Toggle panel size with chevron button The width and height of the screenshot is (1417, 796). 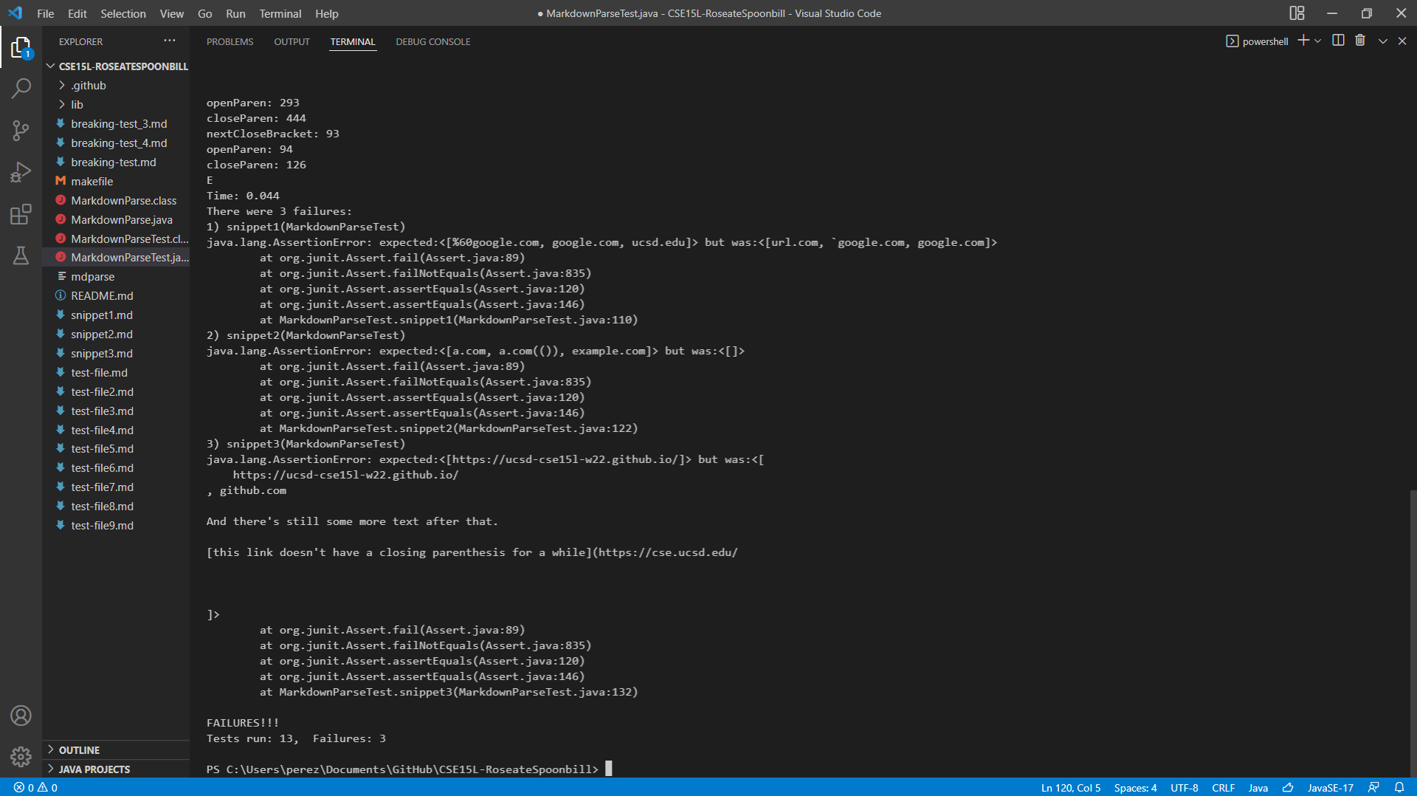(x=1382, y=41)
